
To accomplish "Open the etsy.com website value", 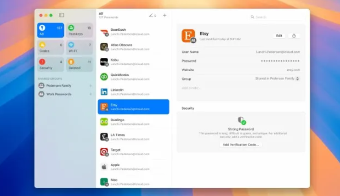I will [294, 70].
